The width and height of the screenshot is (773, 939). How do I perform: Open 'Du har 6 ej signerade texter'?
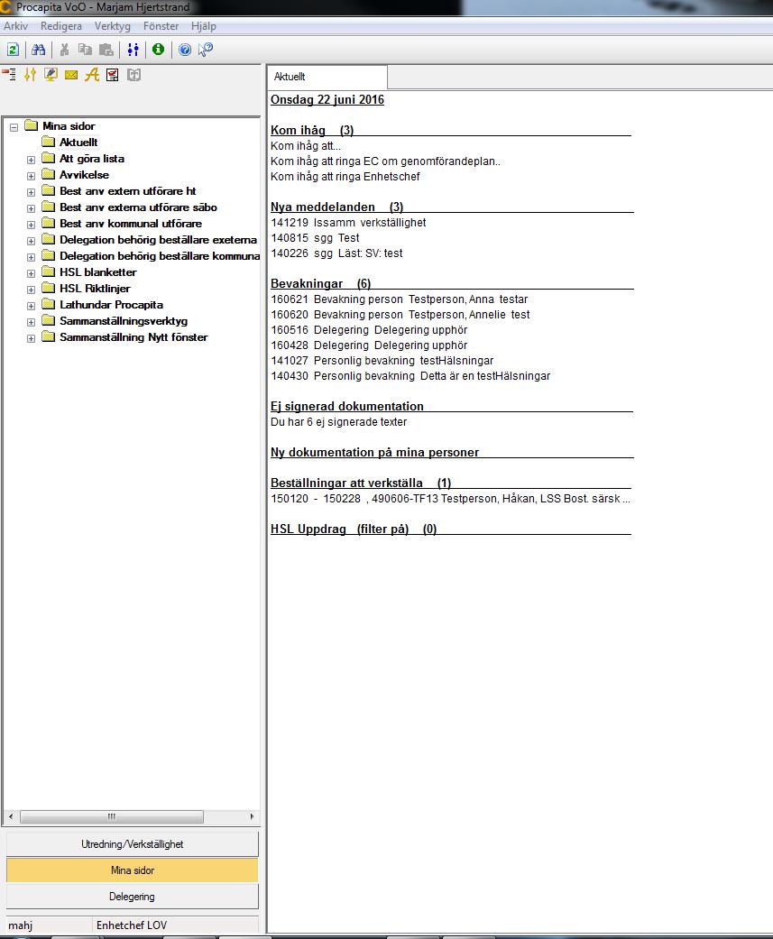(338, 421)
